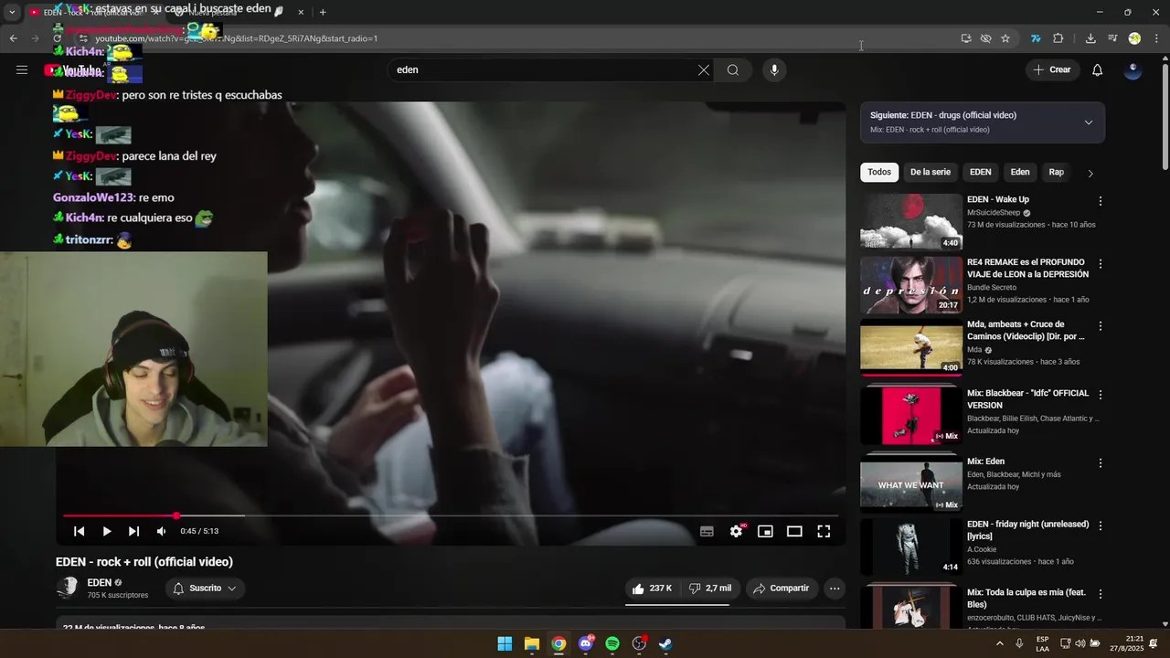Open options for Mda, ambeats video
1170x658 pixels.
[1100, 326]
